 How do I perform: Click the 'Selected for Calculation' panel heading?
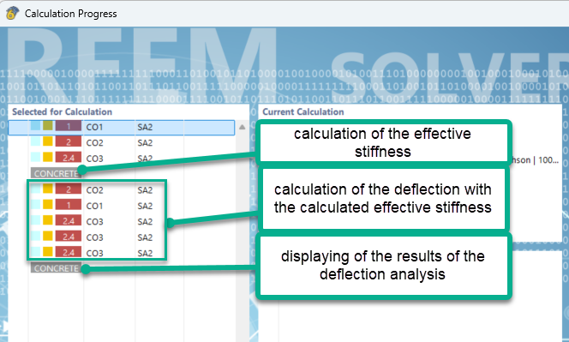[x=62, y=111]
